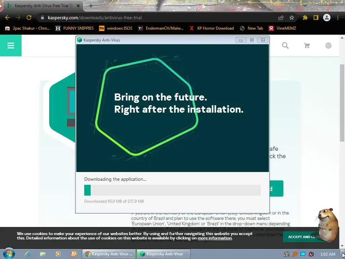
Task: Click 'Downloading the application...' status text
Action: tap(115, 179)
